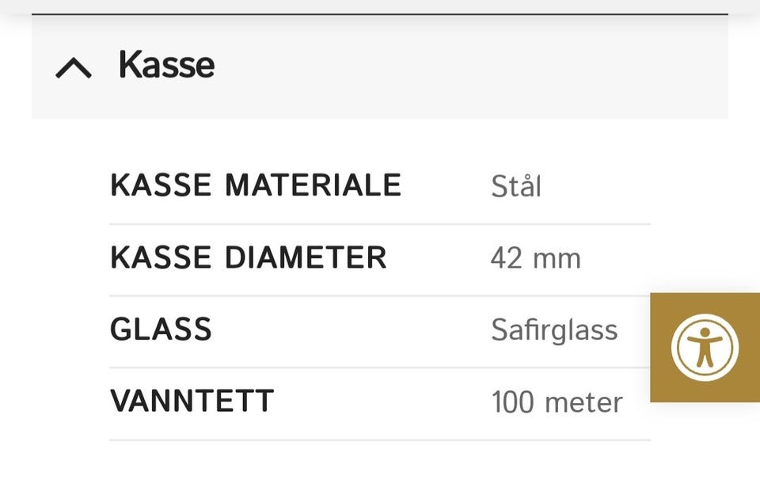Click the 100 meter value
The image size is (760, 491).
point(557,402)
